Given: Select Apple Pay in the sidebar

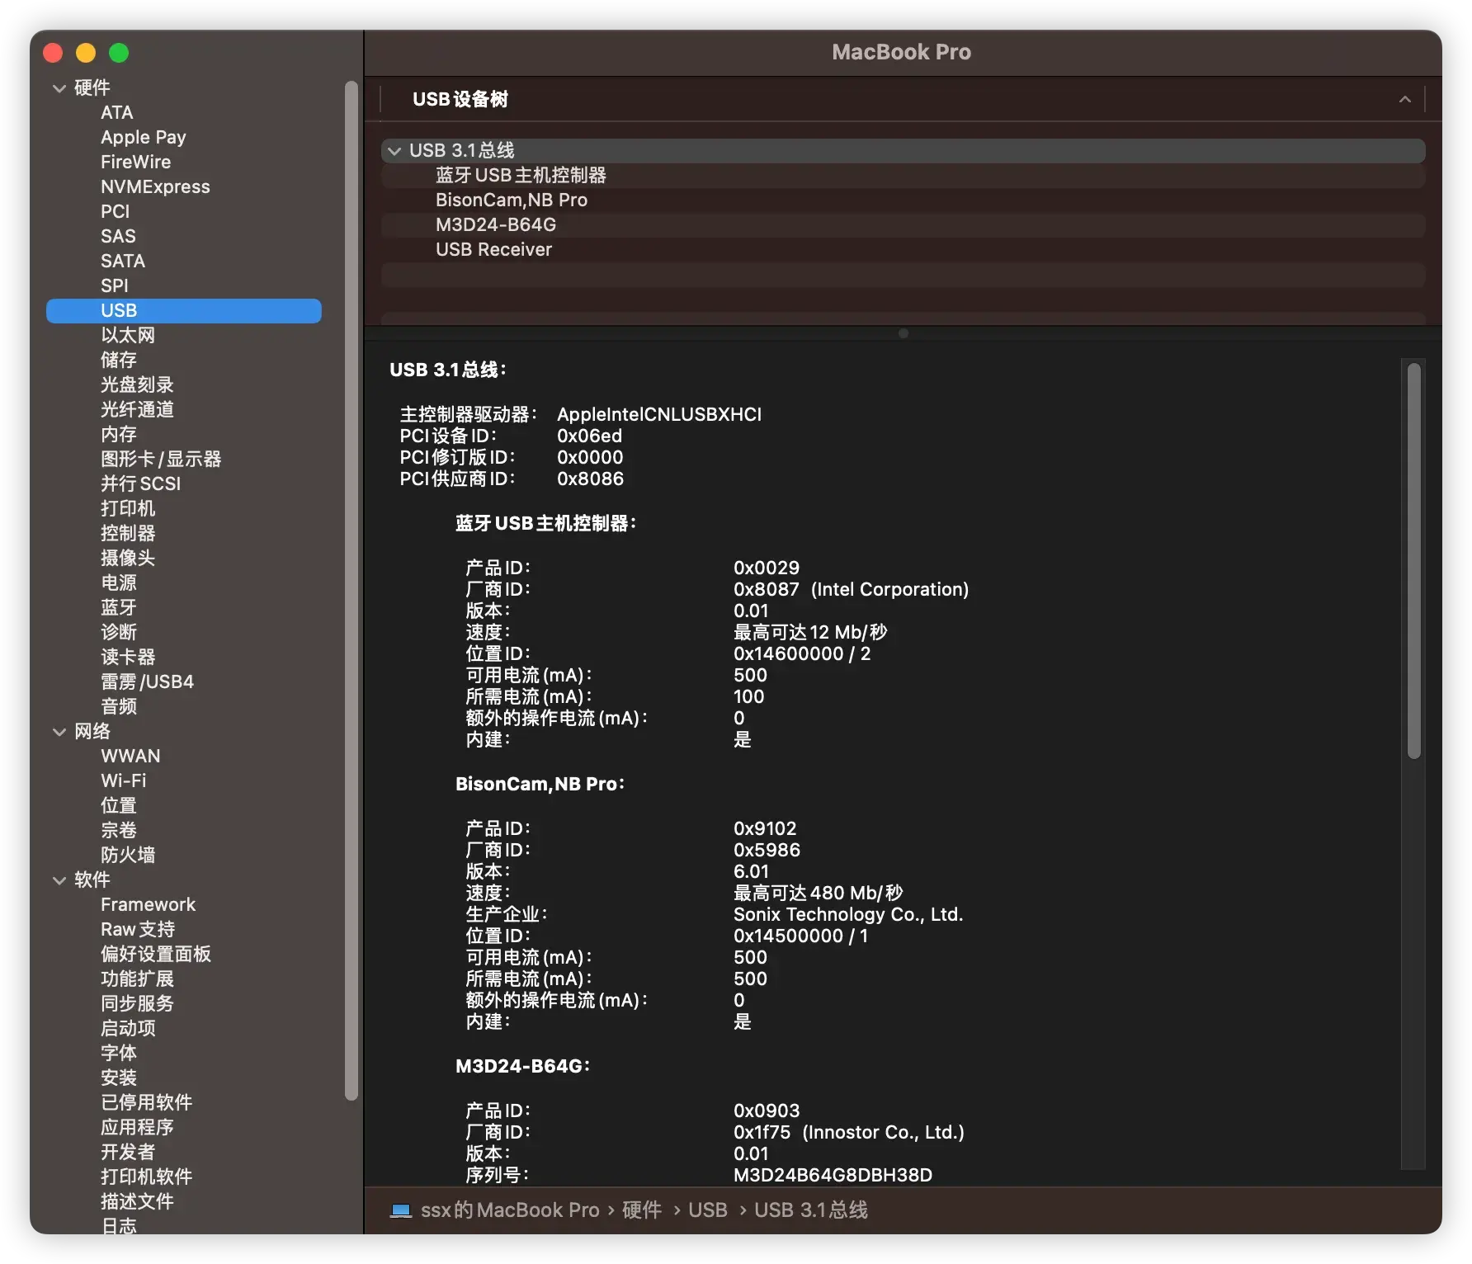Looking at the screenshot, I should pos(144,137).
